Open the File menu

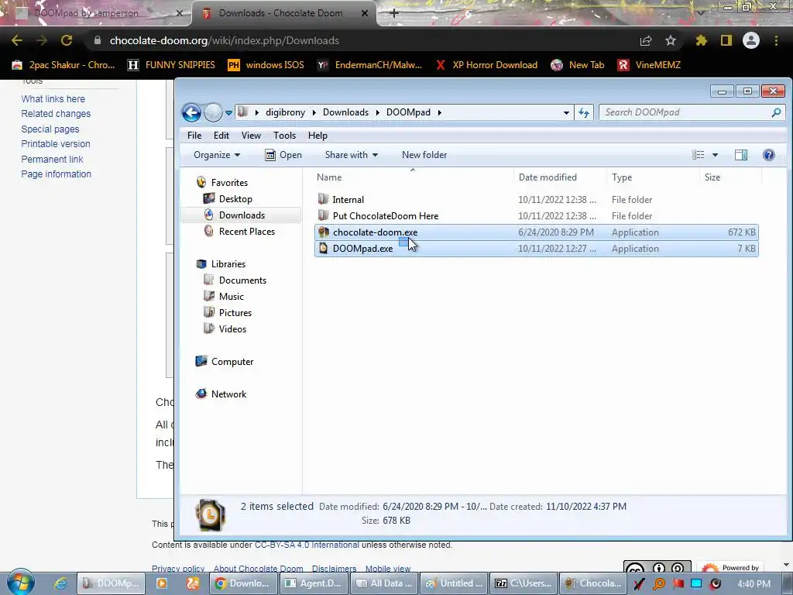tap(194, 136)
